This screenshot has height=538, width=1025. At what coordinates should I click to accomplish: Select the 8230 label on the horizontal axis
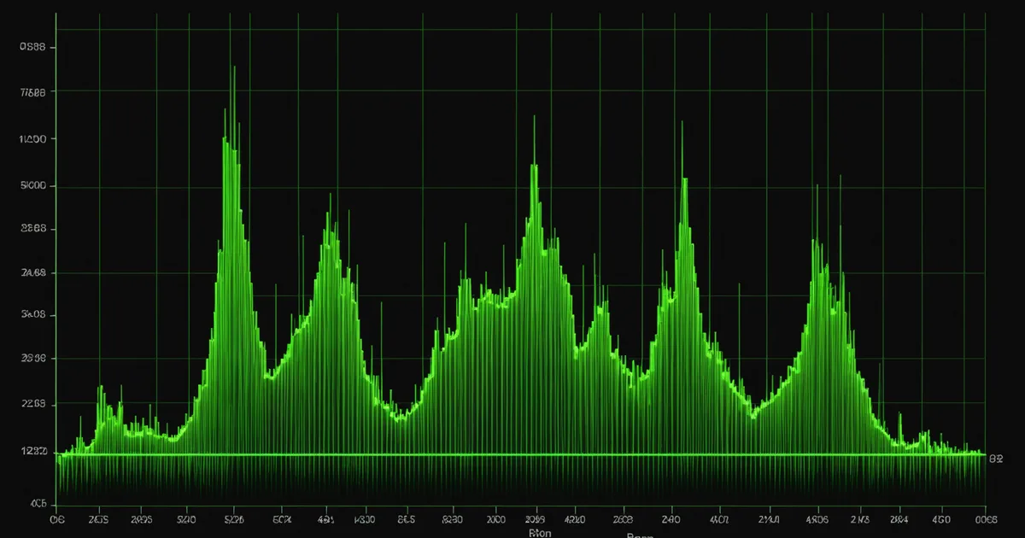tap(451, 518)
